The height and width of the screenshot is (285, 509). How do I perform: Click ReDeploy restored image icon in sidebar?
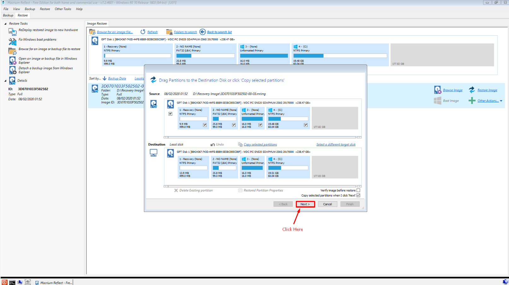coord(12,31)
